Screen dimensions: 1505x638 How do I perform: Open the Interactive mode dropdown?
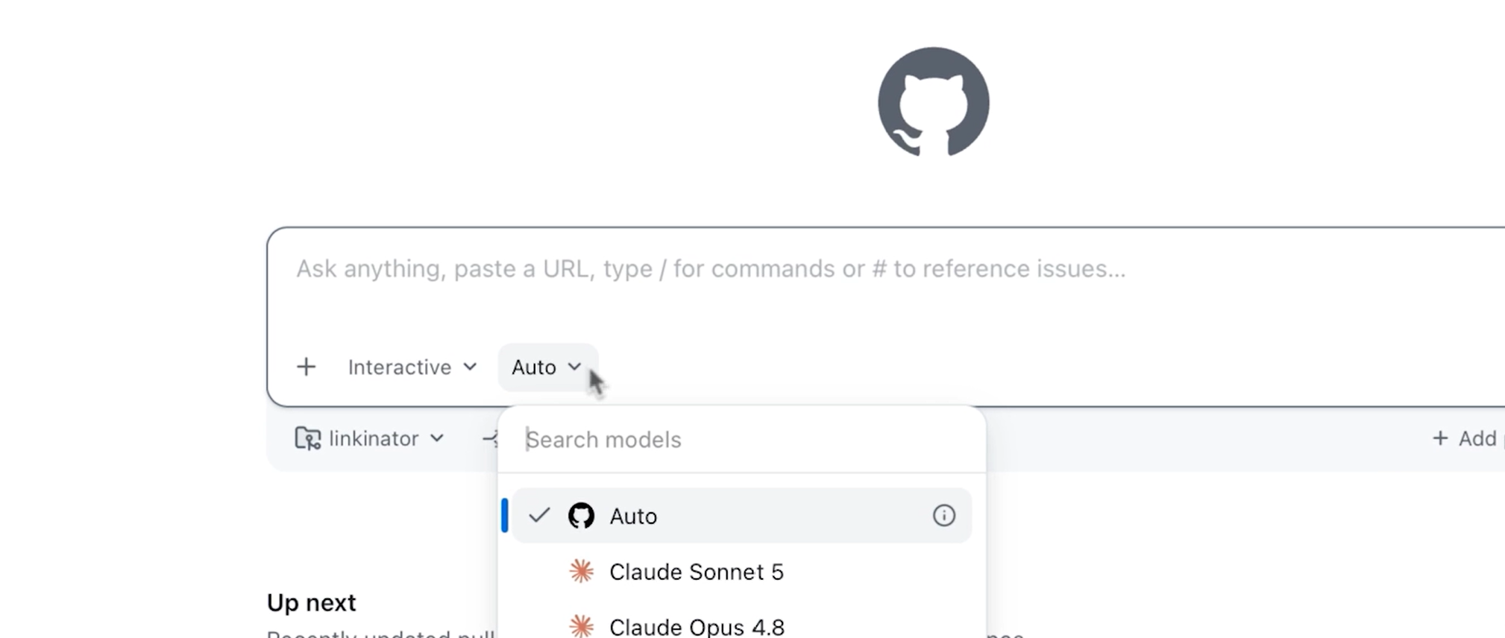click(x=412, y=367)
